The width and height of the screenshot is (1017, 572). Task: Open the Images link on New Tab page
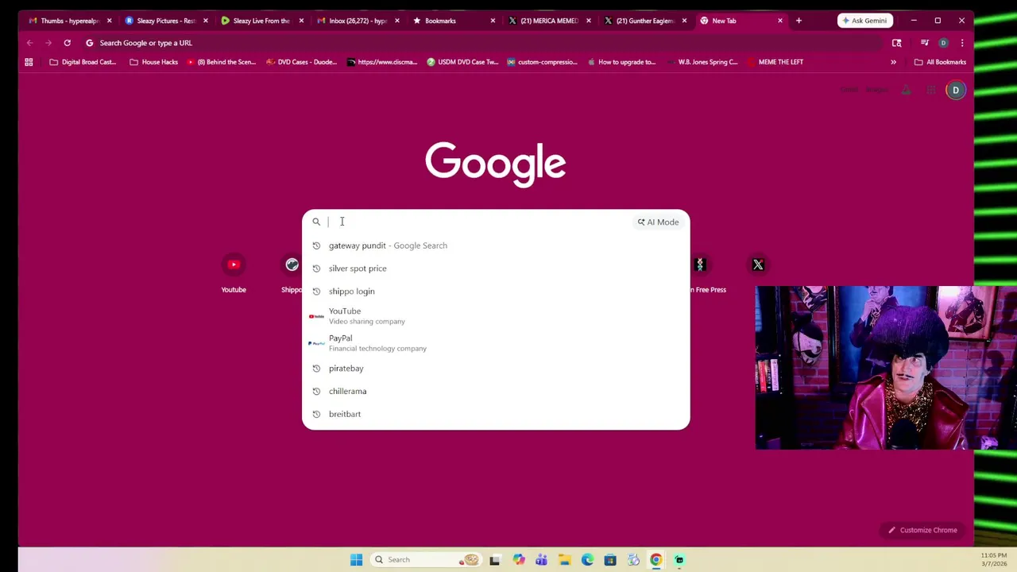876,90
